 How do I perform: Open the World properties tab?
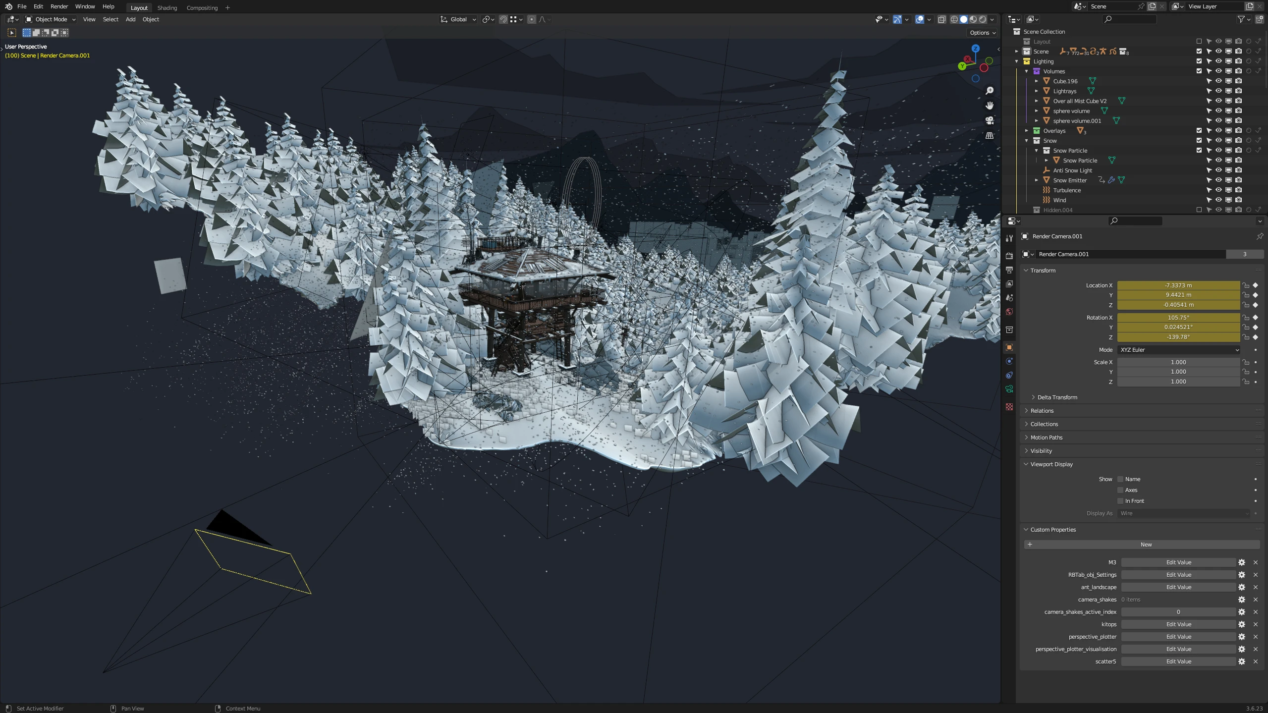(x=1009, y=312)
